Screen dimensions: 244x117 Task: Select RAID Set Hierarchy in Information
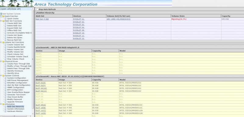[x=16, y=107]
